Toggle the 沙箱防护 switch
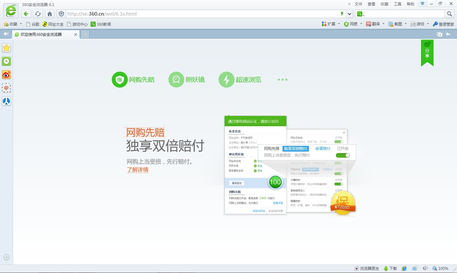This screenshot has width=457, height=273. 339,184
